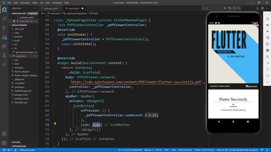Open the Flutter sidebar icon
Screen dimensions: 271x152
pyautogui.click(x=4, y=65)
